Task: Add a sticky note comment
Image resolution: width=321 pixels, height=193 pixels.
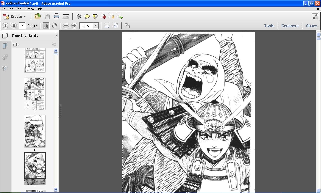Action: (87, 16)
